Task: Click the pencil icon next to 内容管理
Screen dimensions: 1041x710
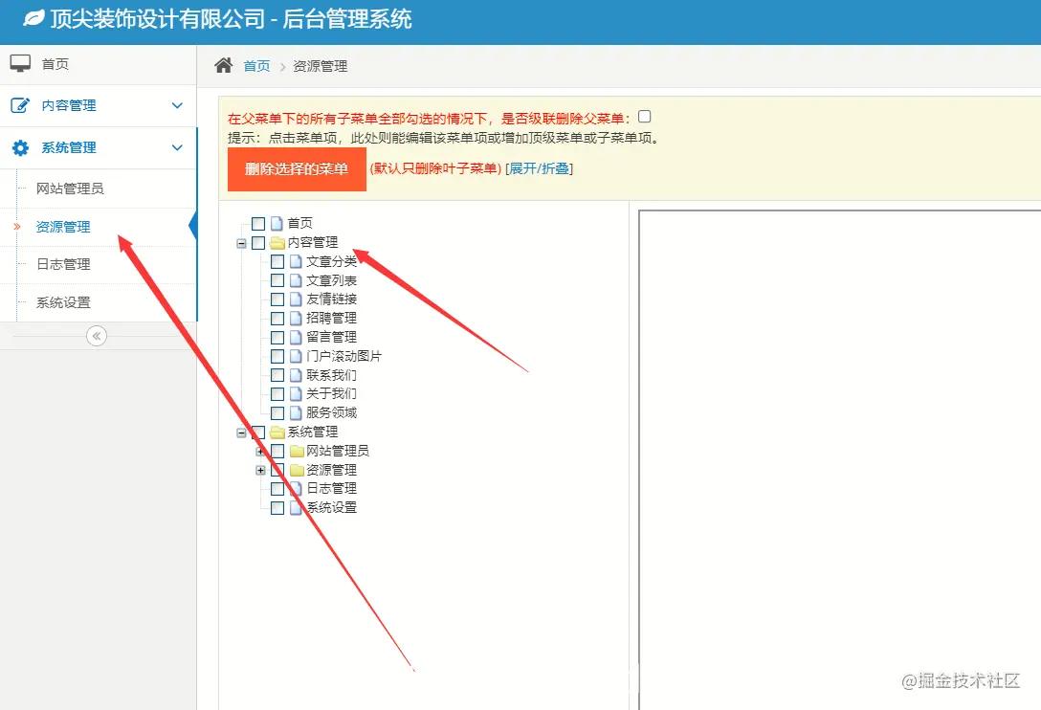Action: [x=19, y=105]
